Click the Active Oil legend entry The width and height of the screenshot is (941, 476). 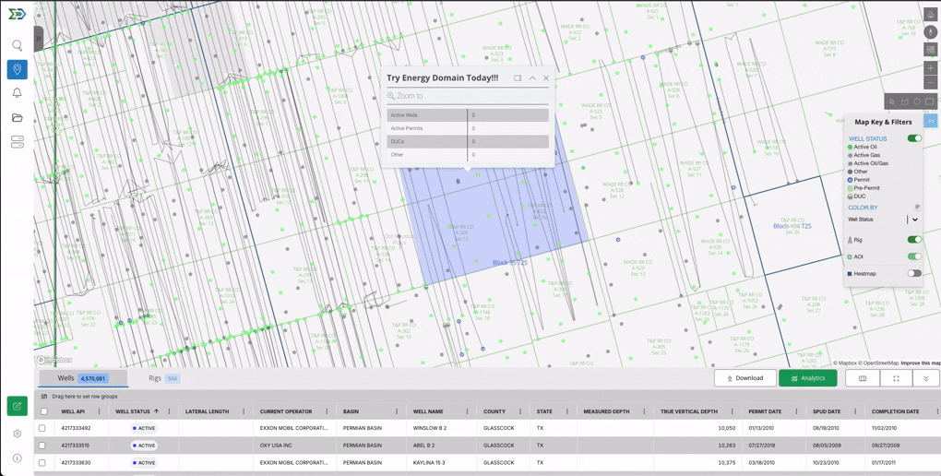862,147
